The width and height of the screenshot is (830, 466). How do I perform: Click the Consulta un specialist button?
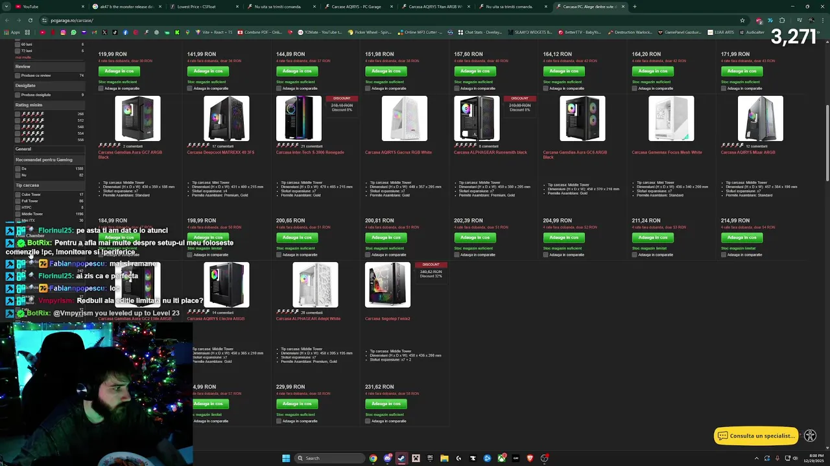click(x=756, y=436)
